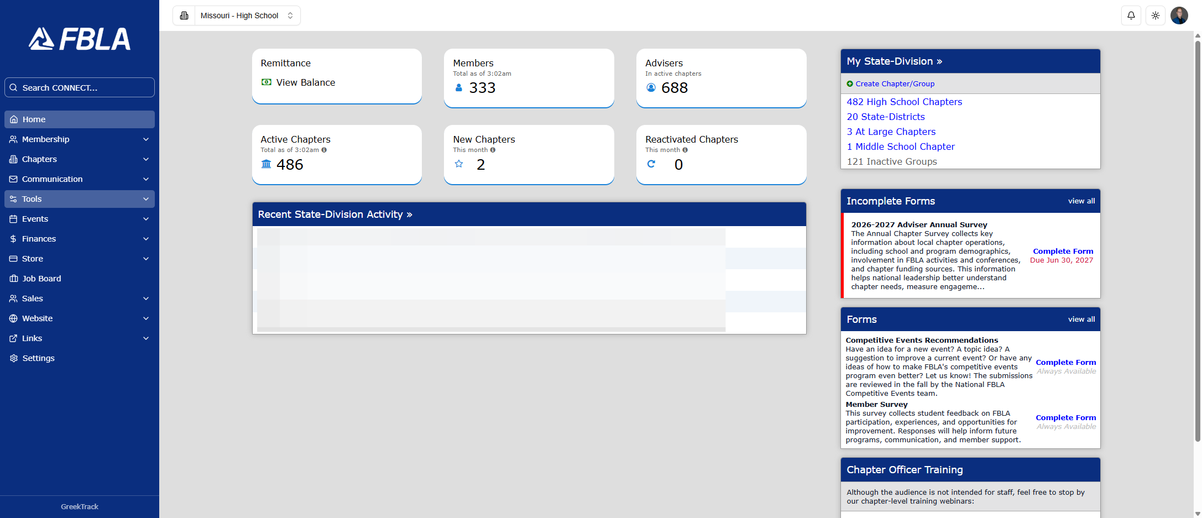1202x518 pixels.
Task: Click the green plus icon for Create Chapter/Group
Action: [x=850, y=84]
